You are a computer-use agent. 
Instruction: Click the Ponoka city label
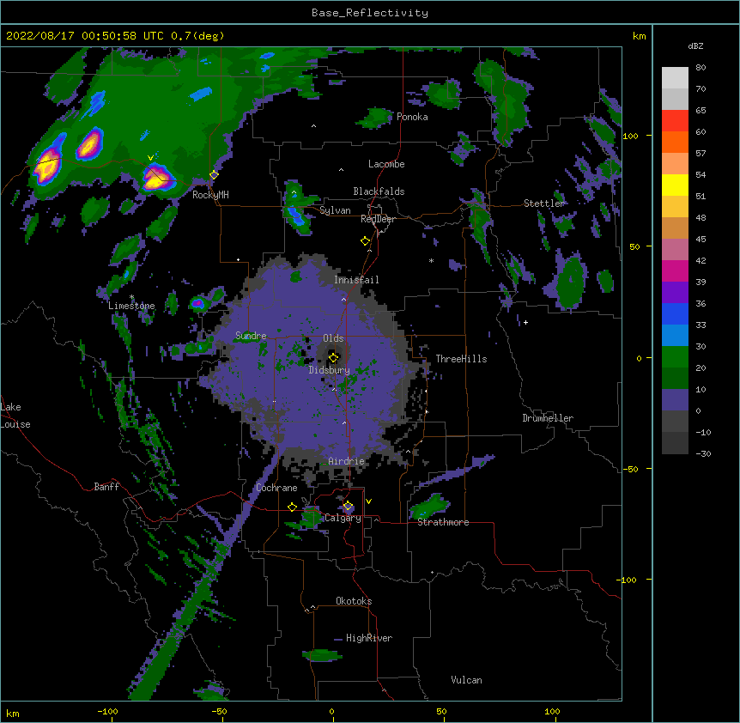(x=412, y=117)
